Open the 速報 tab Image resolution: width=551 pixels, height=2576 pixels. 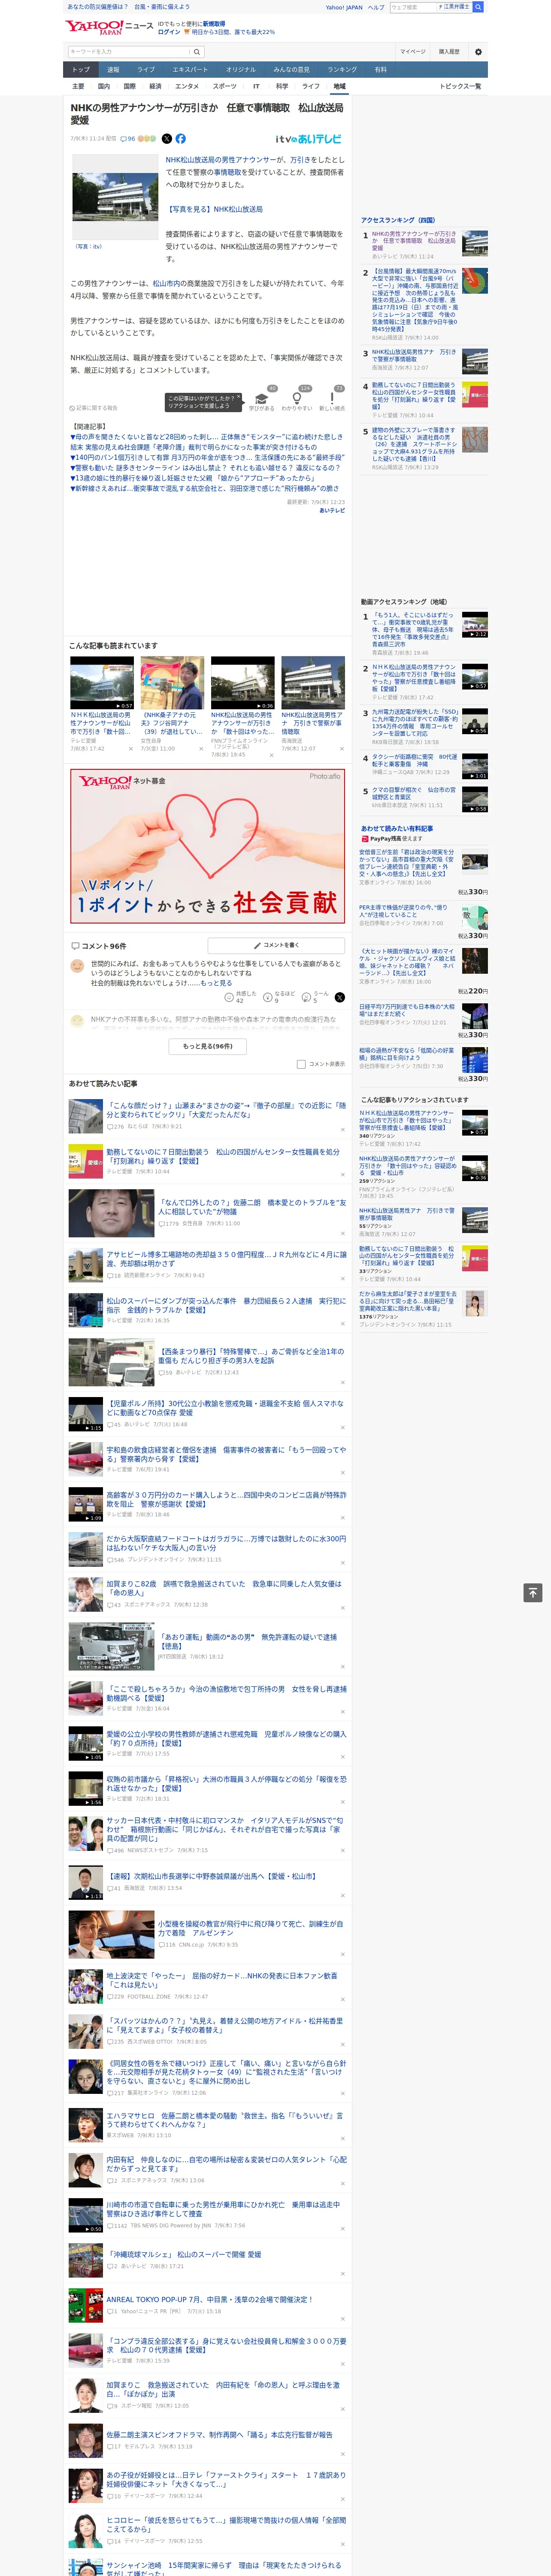pos(113,70)
